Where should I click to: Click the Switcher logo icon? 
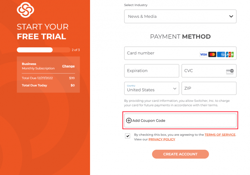[x=25, y=10]
